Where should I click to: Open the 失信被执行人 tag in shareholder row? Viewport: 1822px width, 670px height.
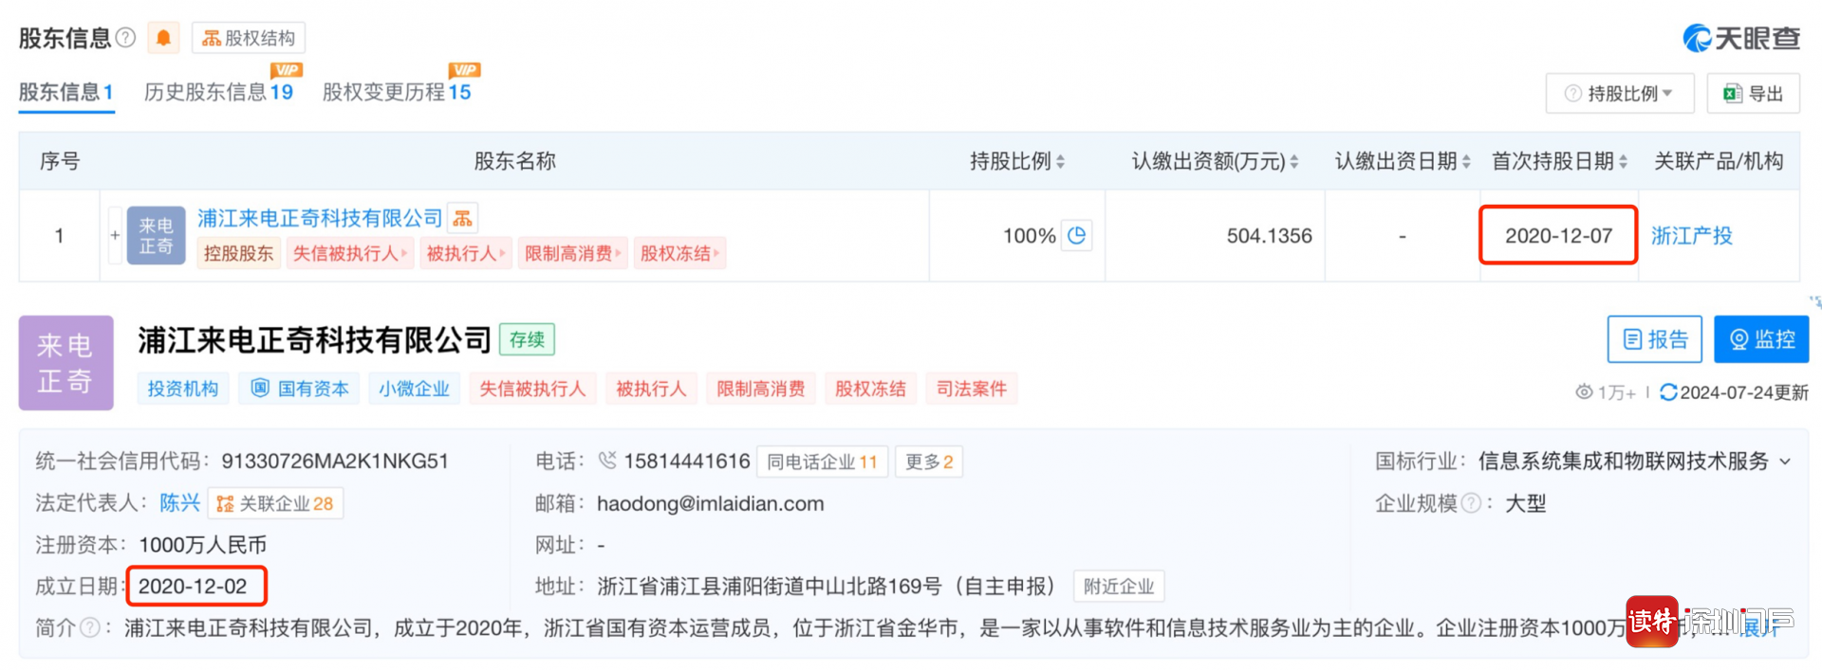pyautogui.click(x=350, y=253)
